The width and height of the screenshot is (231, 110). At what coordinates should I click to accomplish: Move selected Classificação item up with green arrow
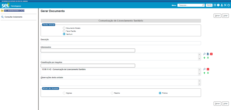click(204, 73)
